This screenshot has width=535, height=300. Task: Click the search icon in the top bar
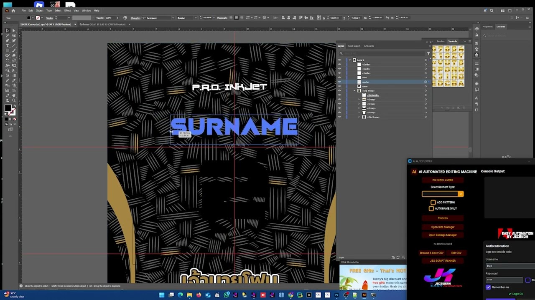coord(492,10)
